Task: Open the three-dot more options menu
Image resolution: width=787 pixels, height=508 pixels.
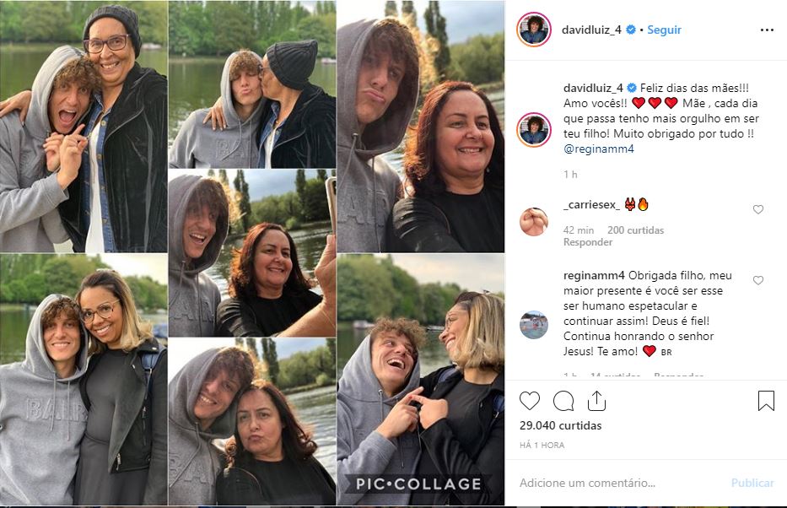Action: coord(766,30)
